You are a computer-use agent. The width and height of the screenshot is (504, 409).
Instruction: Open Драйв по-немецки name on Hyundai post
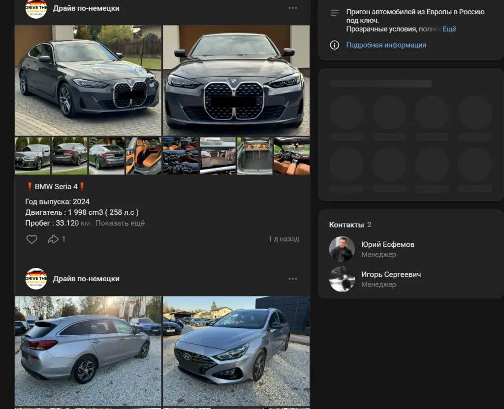tap(86, 279)
